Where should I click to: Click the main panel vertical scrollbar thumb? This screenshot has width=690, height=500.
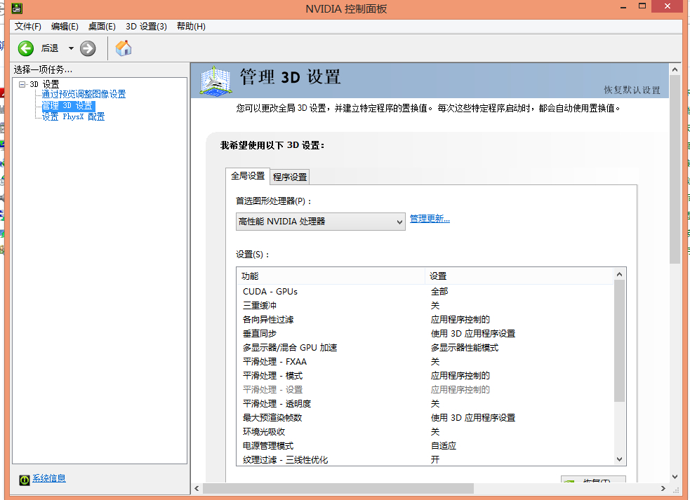tap(675, 170)
